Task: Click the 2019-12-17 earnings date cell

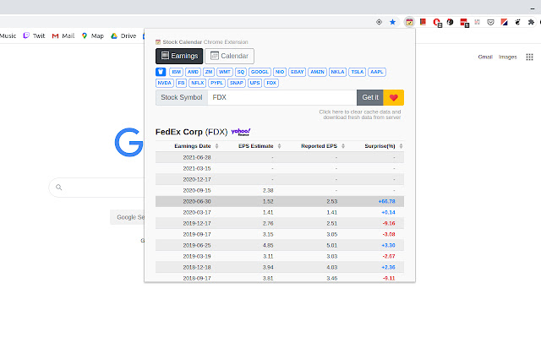Action: coord(197,223)
